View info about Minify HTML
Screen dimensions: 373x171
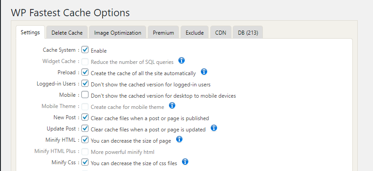point(179,139)
